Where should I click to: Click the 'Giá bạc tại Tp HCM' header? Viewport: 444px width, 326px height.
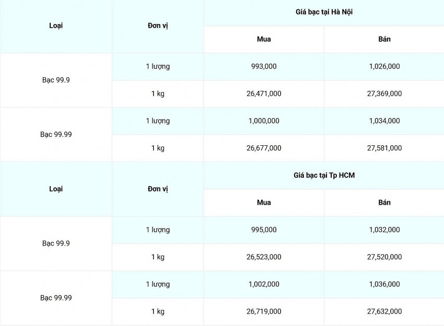click(323, 176)
